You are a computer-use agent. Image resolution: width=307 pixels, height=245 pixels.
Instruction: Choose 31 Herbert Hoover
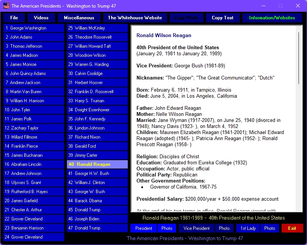97,83
